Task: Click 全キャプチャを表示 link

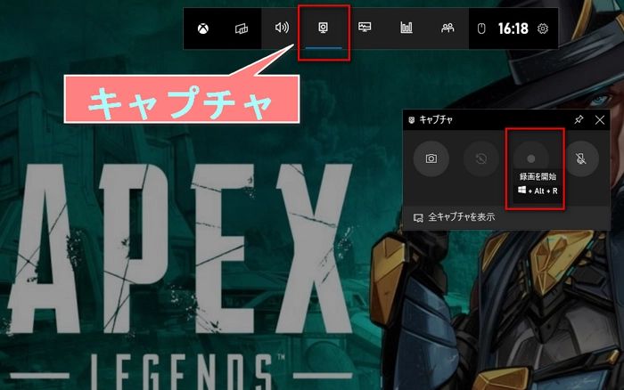Action: coord(462,217)
